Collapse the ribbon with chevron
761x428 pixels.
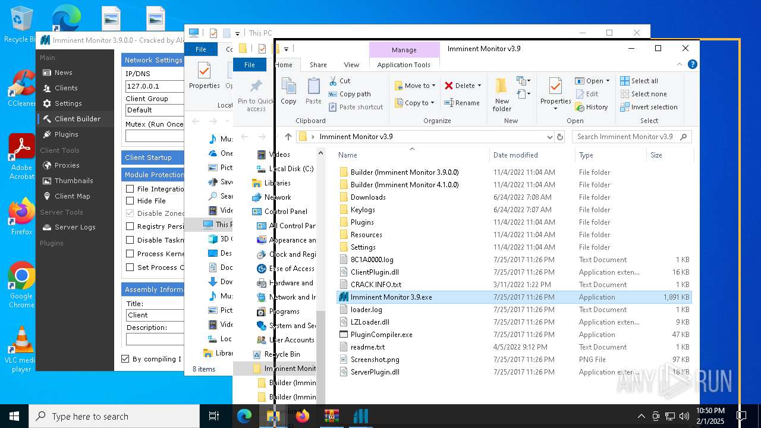(680, 65)
